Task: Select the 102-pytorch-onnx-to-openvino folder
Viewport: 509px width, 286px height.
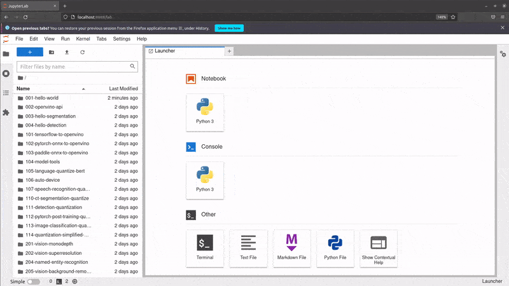Action: 78,144
